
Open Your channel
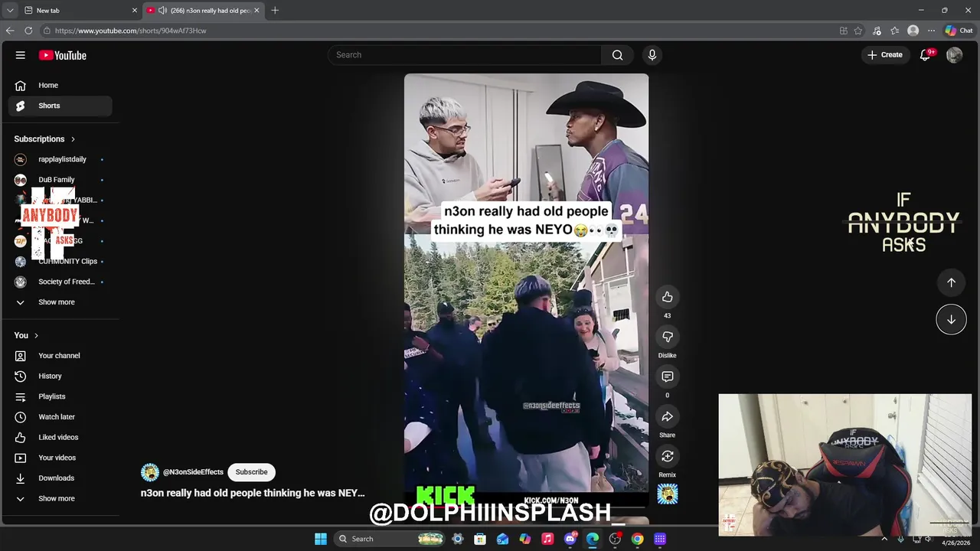60,356
